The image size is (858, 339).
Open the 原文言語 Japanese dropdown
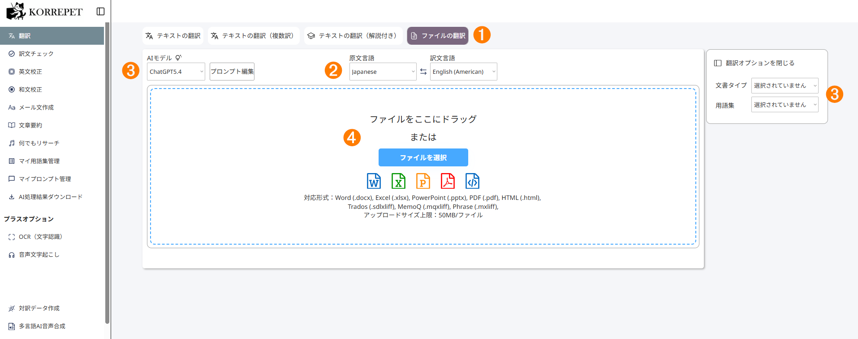click(x=383, y=72)
